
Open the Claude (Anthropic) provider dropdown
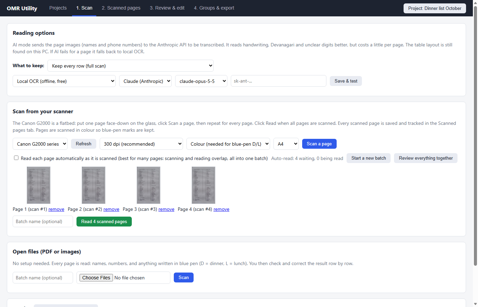pos(145,81)
